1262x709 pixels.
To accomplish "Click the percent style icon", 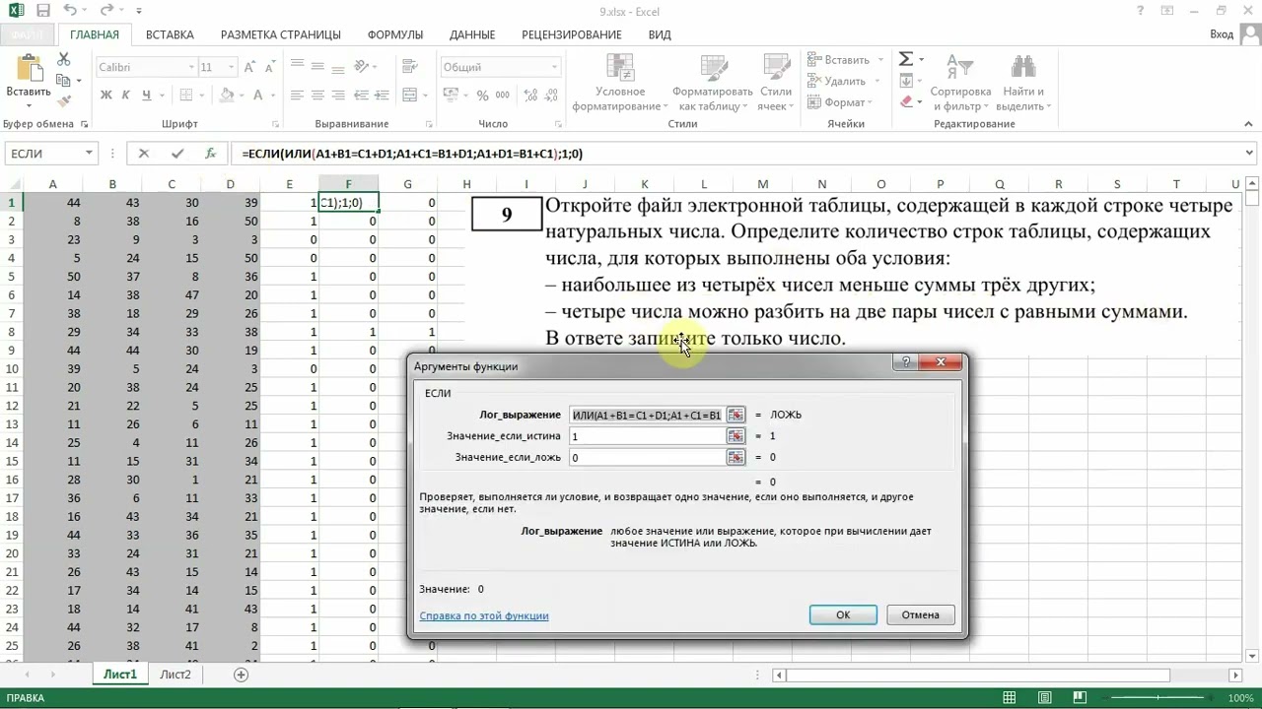I will (x=482, y=96).
